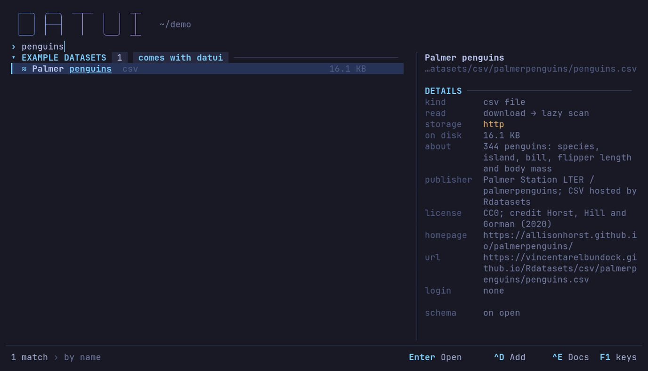This screenshot has height=371, width=648.
Task: Click the 'Palmer penguins' details title
Action: pos(464,57)
